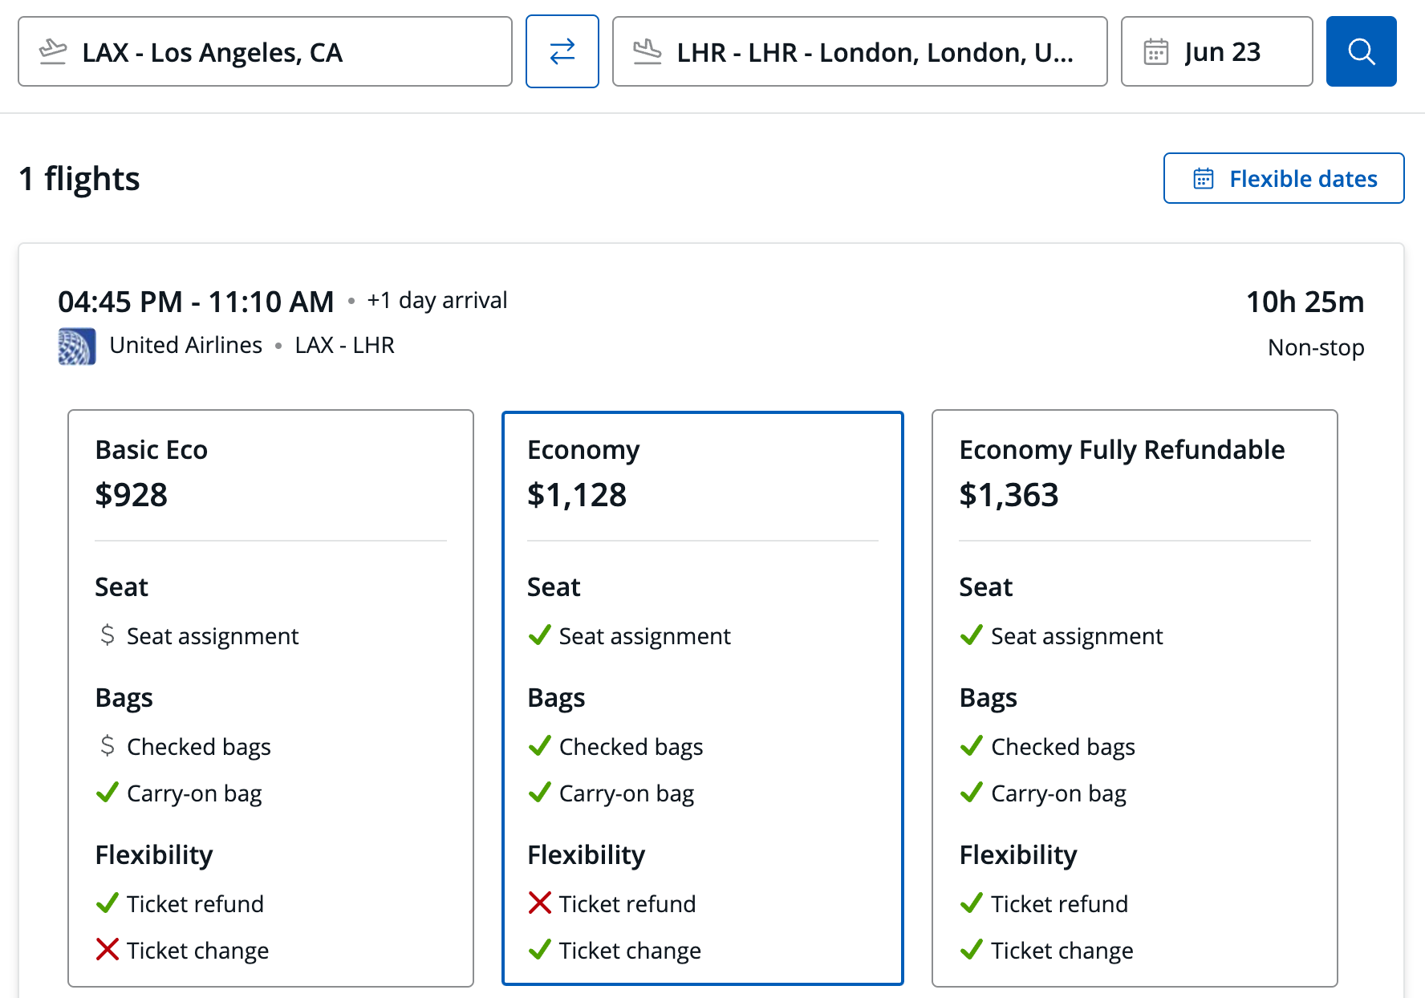Click red X beside Economy Ticket refund
The image size is (1425, 998).
point(540,903)
